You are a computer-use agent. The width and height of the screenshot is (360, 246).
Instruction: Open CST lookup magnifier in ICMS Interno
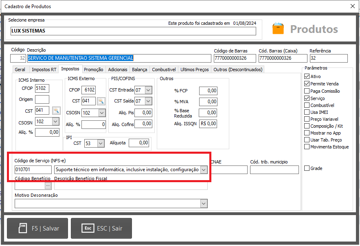[56, 110]
